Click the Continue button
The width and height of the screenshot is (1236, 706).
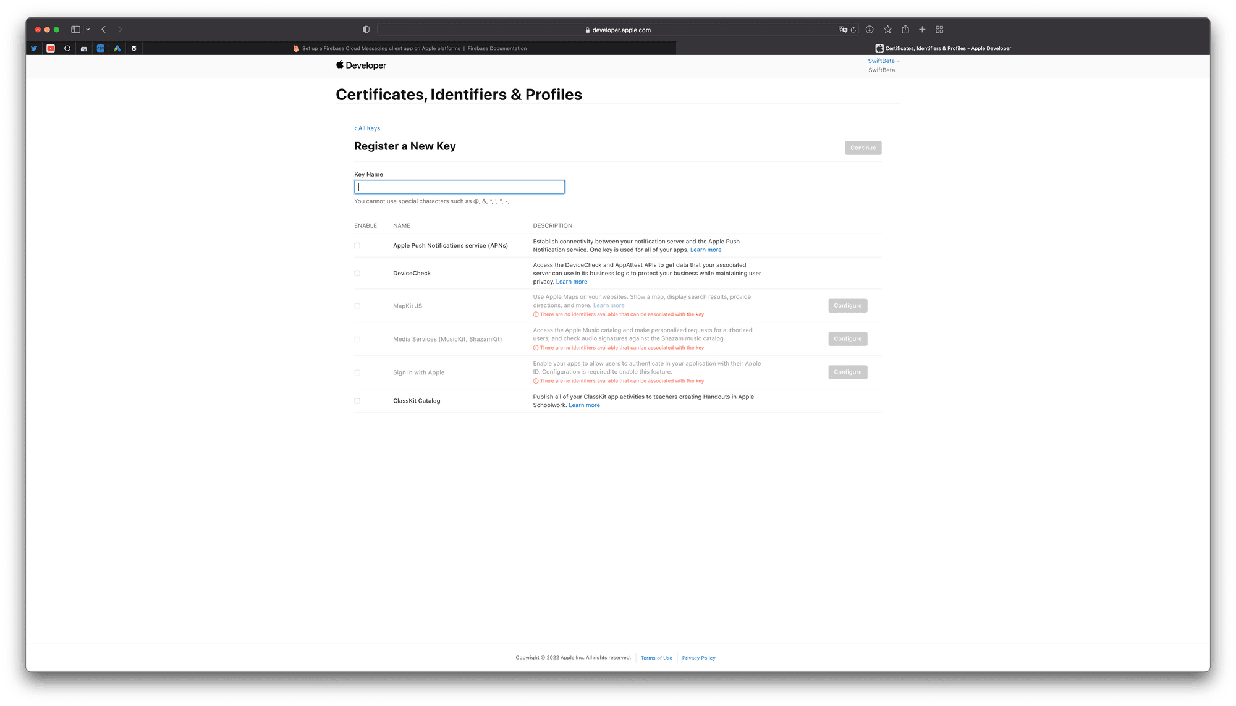(863, 148)
